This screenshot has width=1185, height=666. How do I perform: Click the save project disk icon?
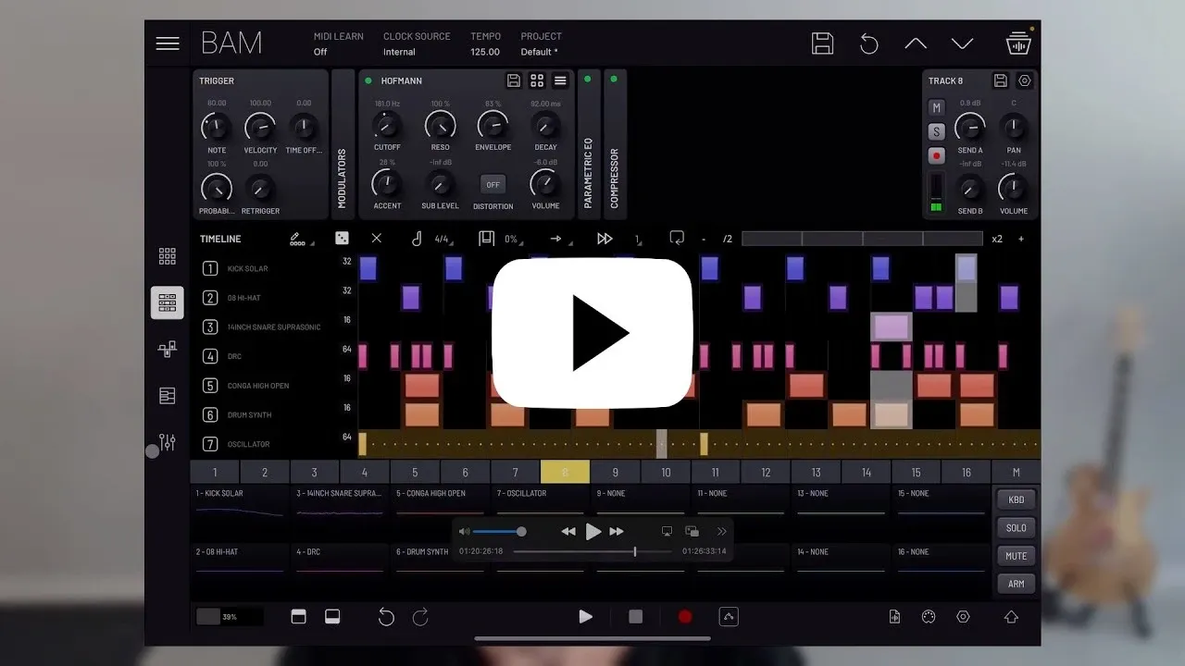[x=822, y=43]
